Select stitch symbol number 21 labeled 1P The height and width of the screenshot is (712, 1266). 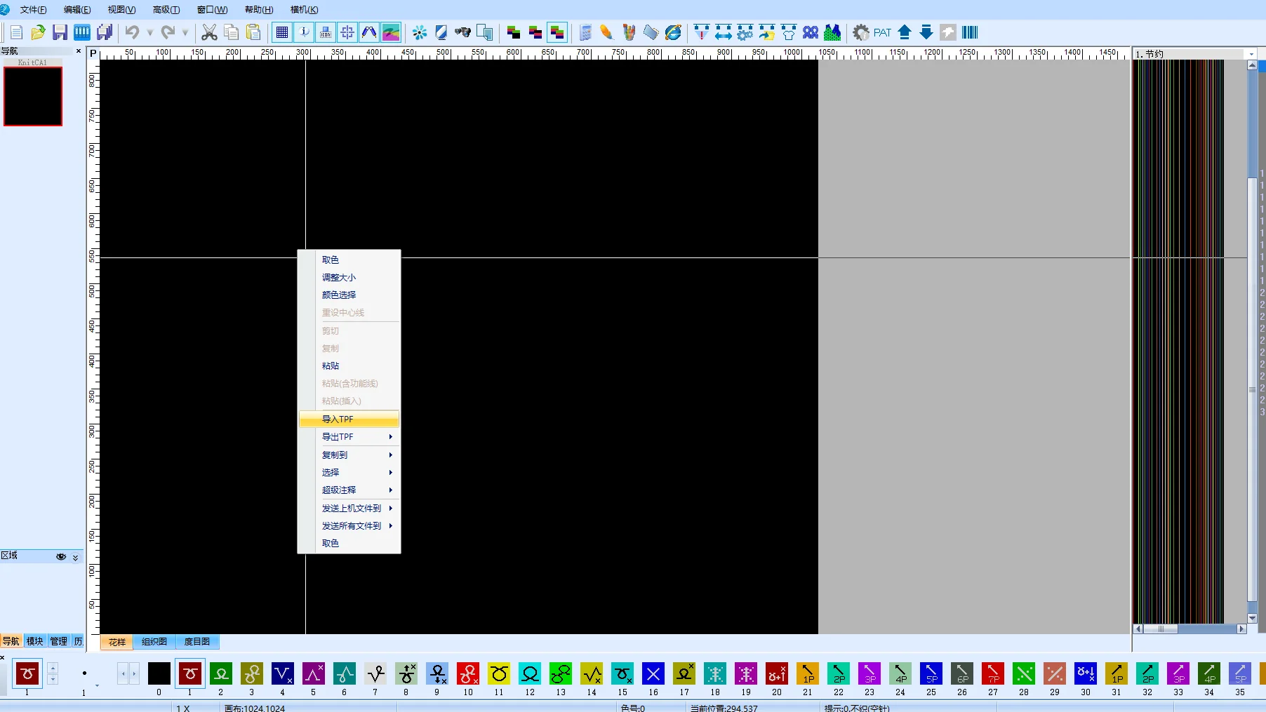[808, 673]
